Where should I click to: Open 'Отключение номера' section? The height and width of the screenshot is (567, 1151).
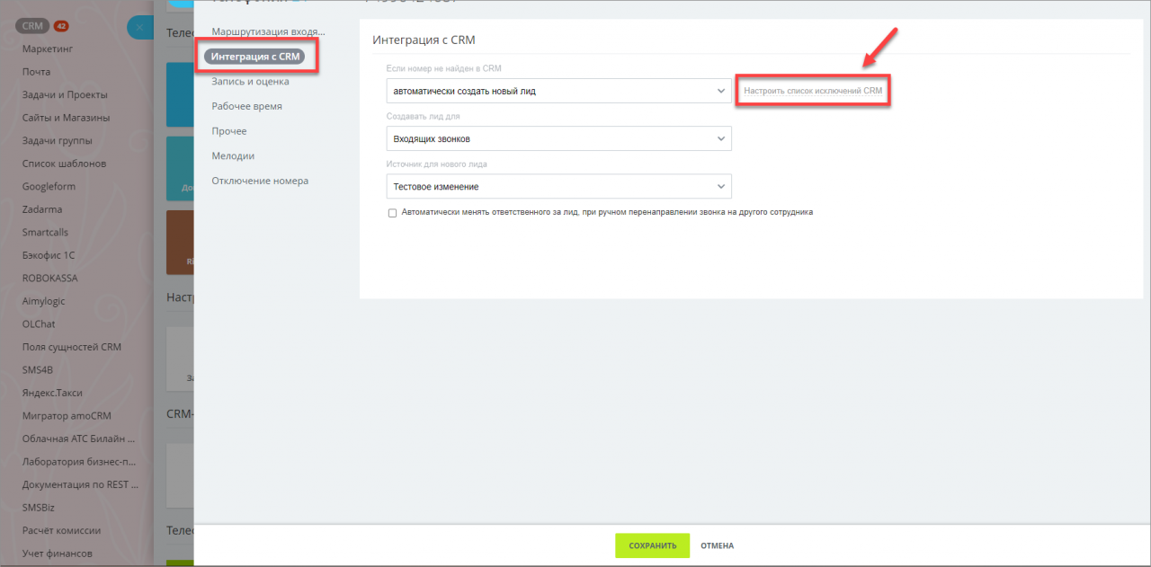(x=260, y=181)
